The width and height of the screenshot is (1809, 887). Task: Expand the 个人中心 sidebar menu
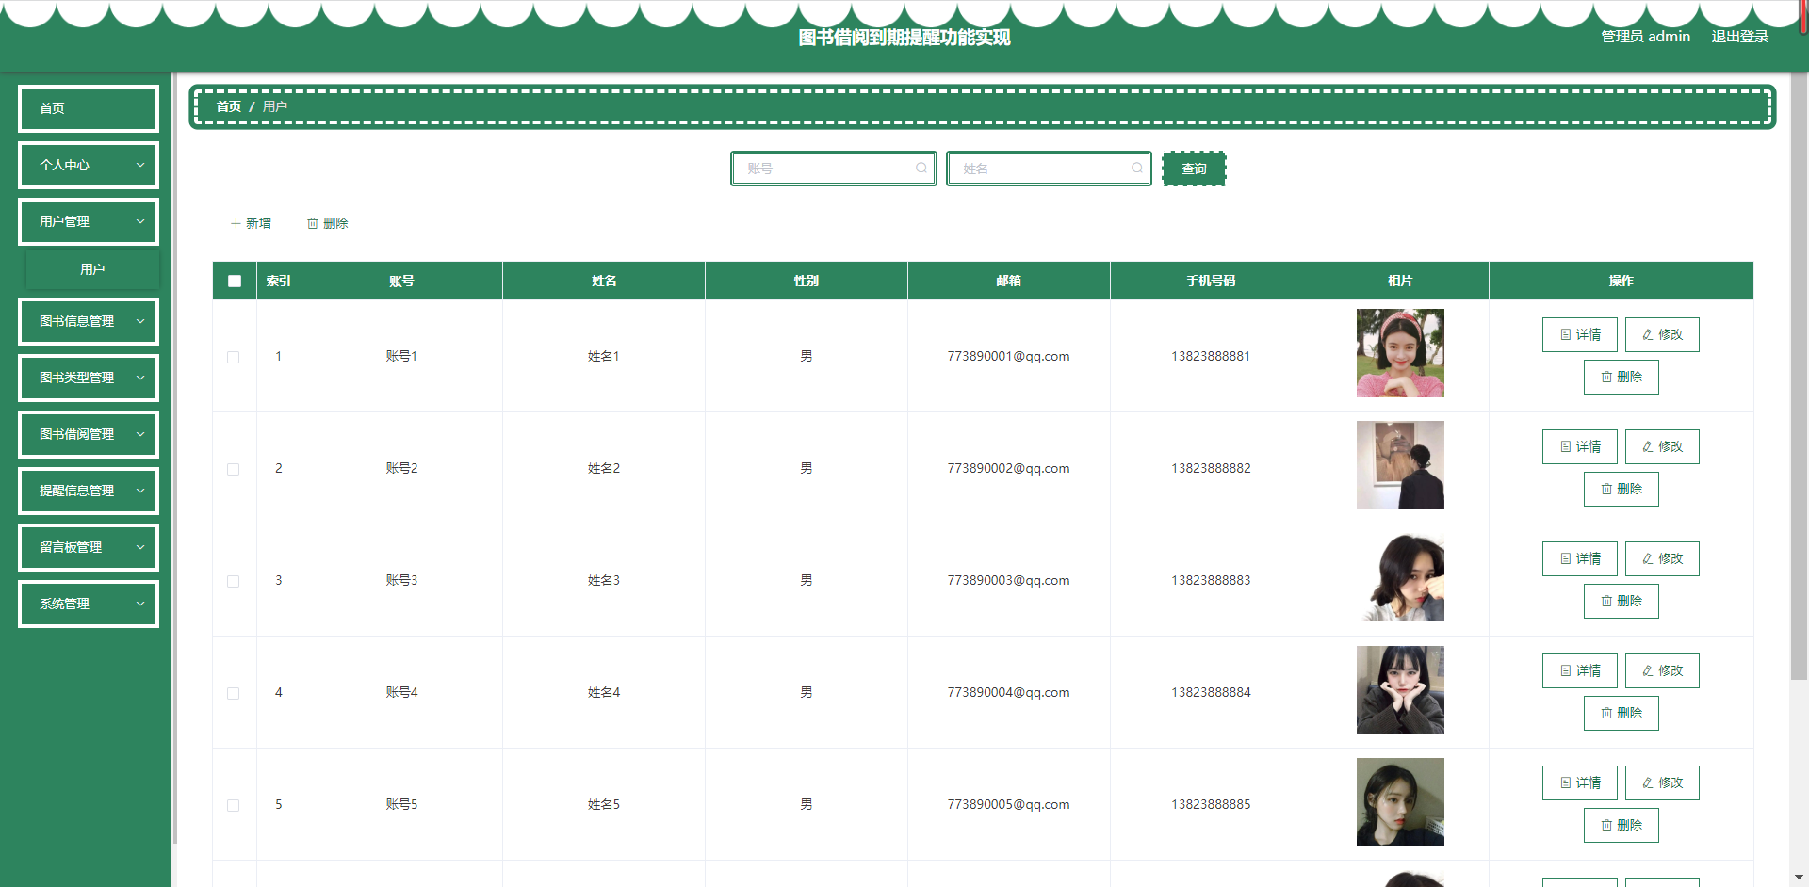click(x=89, y=165)
